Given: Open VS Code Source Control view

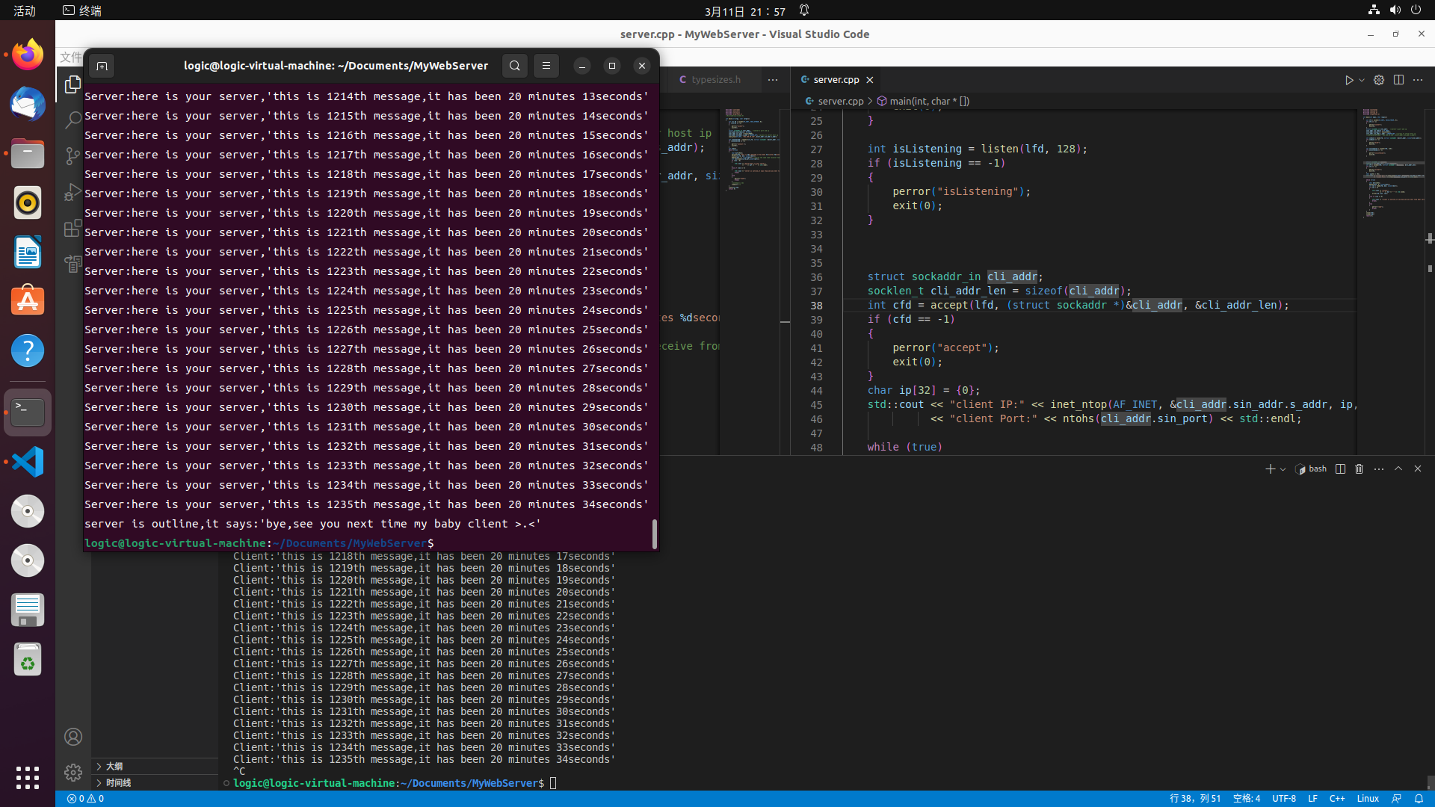Looking at the screenshot, I should [72, 155].
